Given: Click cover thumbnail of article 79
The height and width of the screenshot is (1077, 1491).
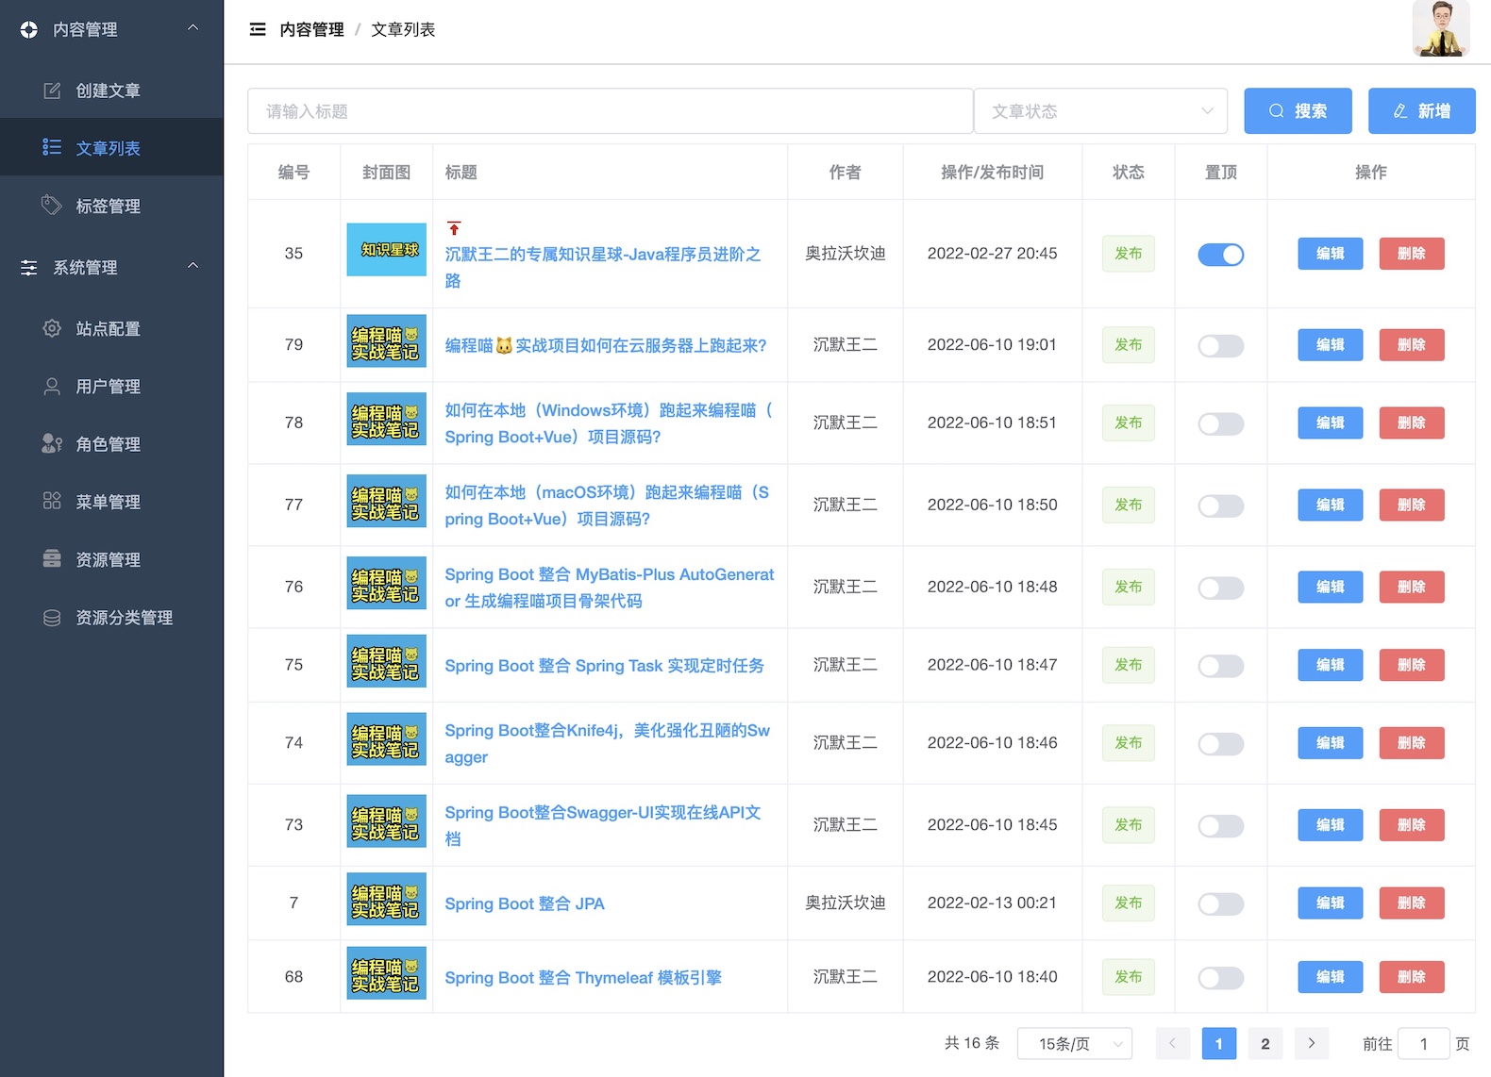Looking at the screenshot, I should (387, 341).
